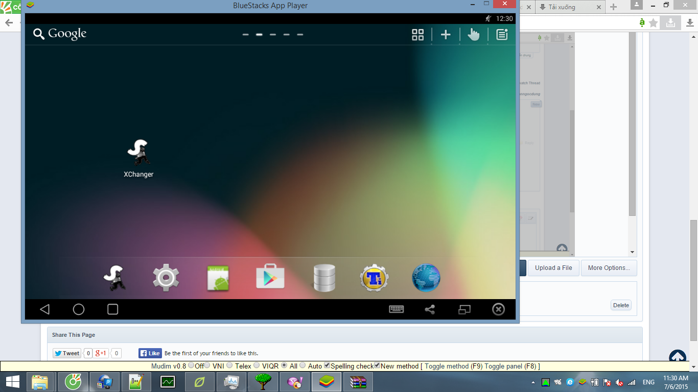Tap the Android home circle button
Screen dimensions: 698x392
click(79, 309)
